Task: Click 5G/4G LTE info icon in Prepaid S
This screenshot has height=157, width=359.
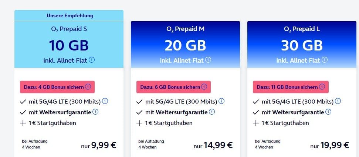Action: tap(105, 101)
